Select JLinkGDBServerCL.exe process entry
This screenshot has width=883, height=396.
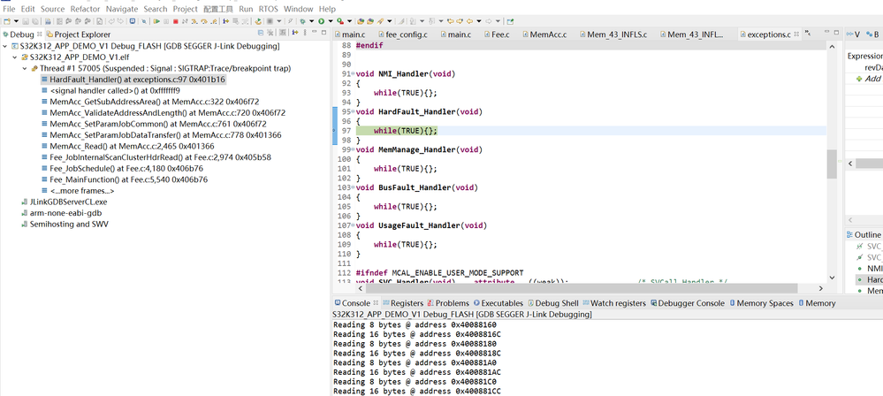click(x=64, y=202)
